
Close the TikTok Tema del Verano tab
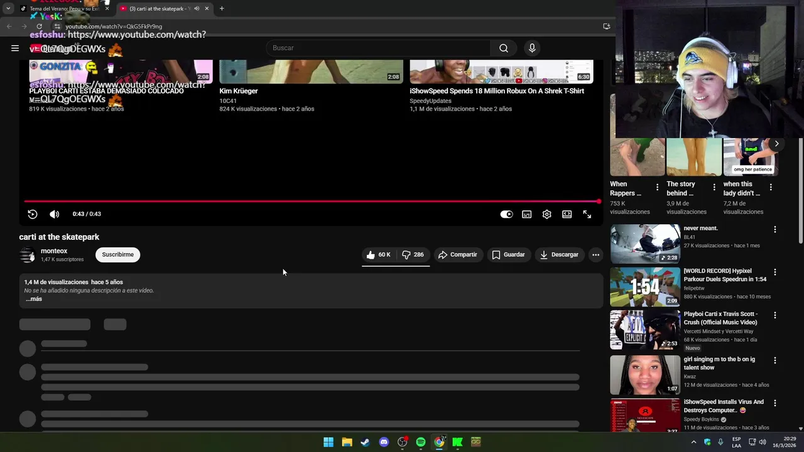[x=107, y=9]
